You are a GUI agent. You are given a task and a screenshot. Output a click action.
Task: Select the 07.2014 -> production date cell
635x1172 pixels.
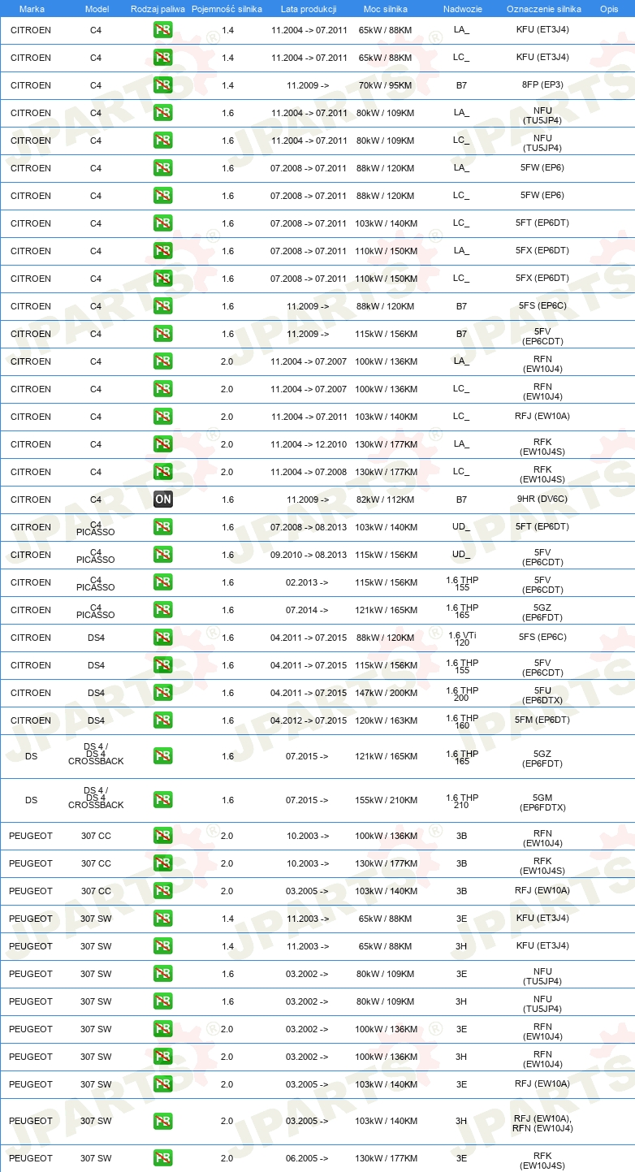point(308,611)
